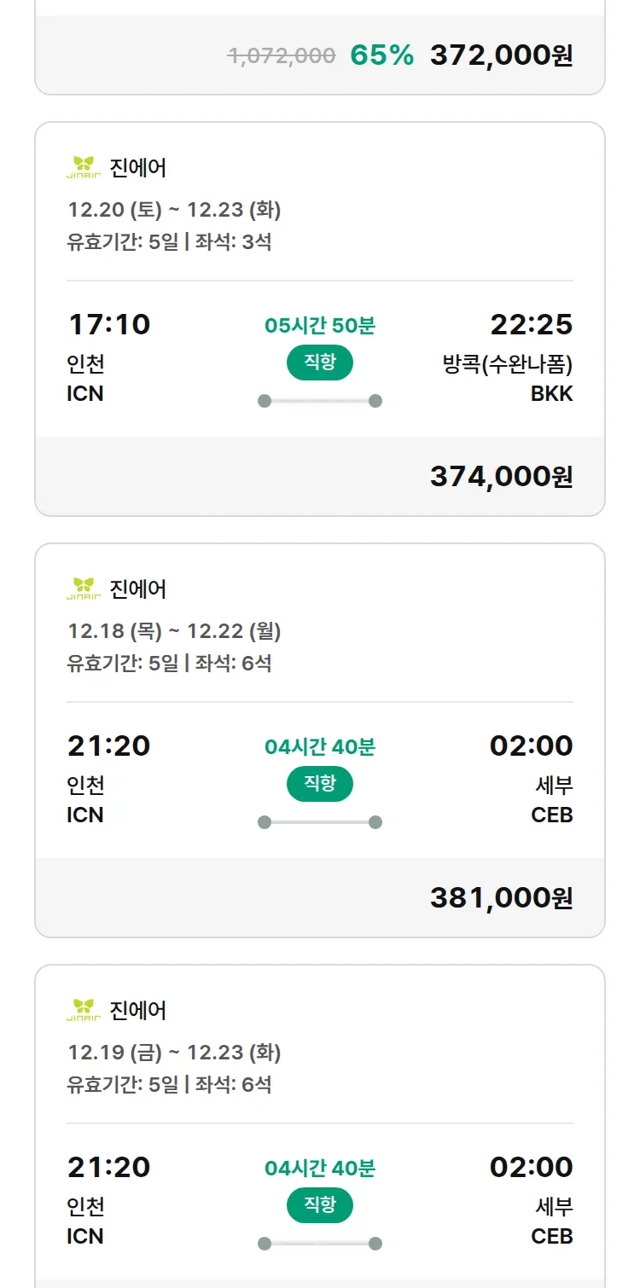Click 직항 badge on 12.18 Cebu flight

[320, 784]
